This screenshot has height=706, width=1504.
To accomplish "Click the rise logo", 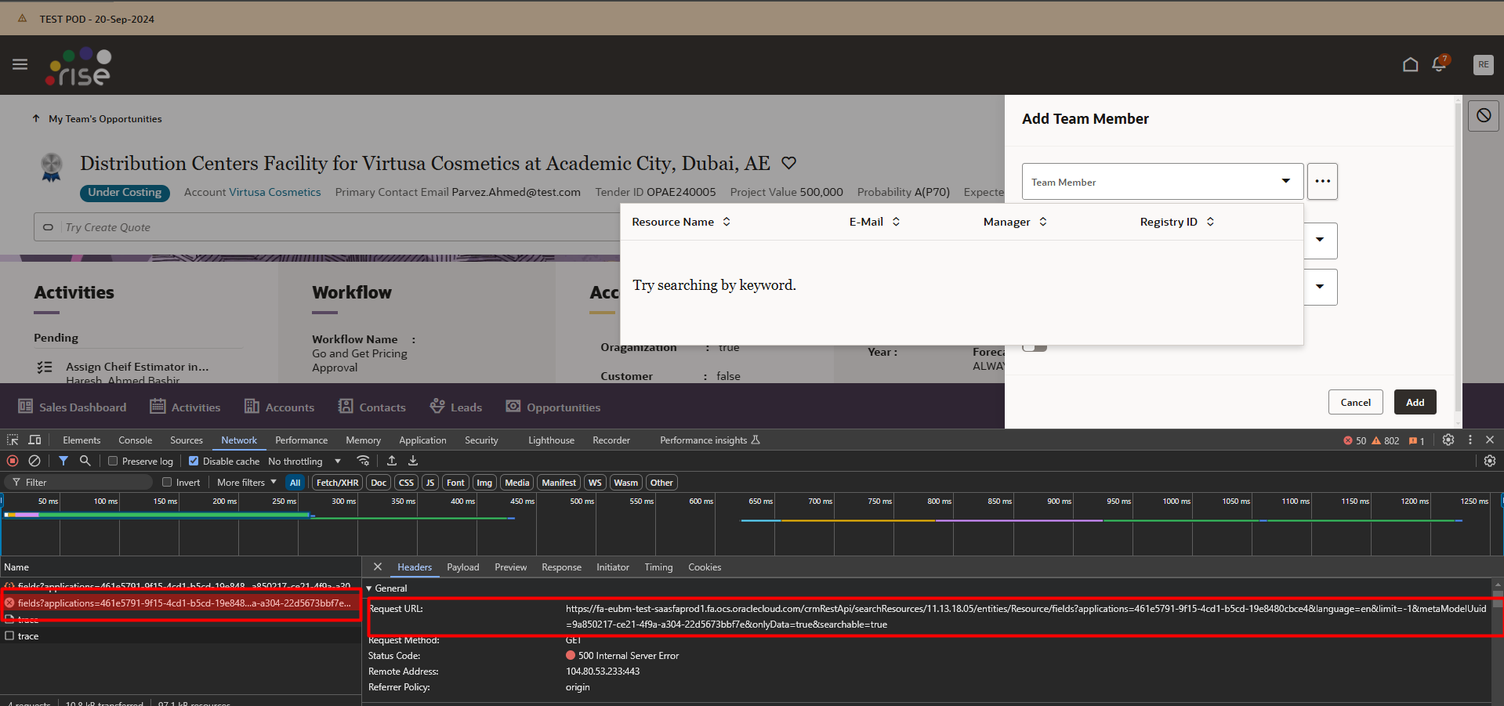I will [78, 67].
